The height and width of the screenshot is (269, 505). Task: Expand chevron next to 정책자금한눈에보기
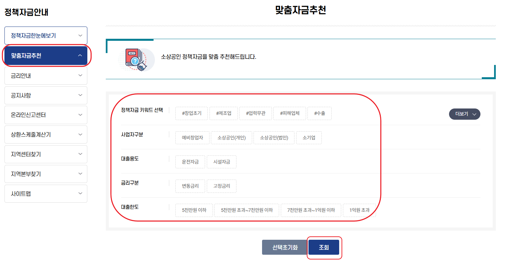click(80, 35)
